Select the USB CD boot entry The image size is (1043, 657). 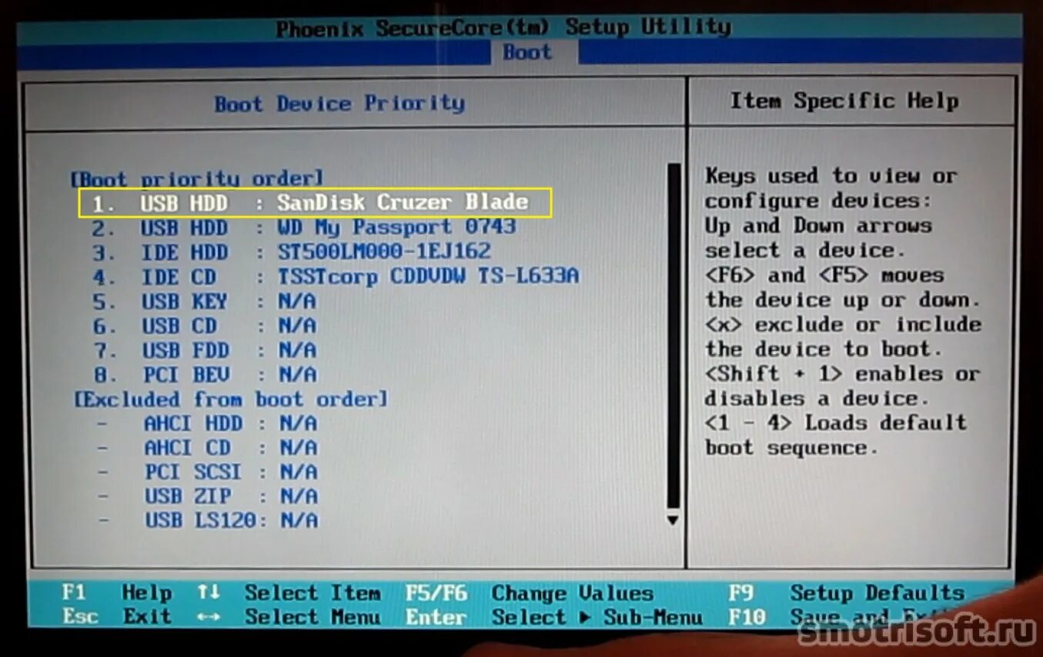click(x=205, y=326)
